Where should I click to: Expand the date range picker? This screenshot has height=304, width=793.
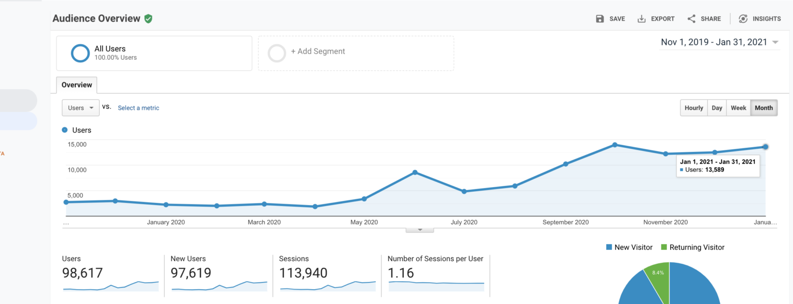tap(775, 43)
